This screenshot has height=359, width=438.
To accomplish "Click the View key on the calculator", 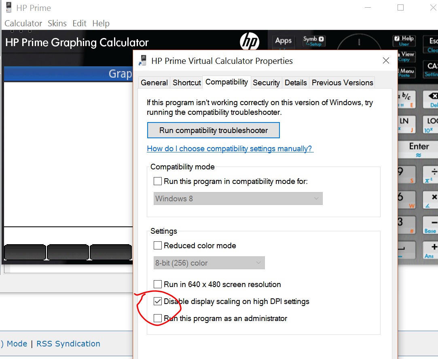I will [407, 56].
